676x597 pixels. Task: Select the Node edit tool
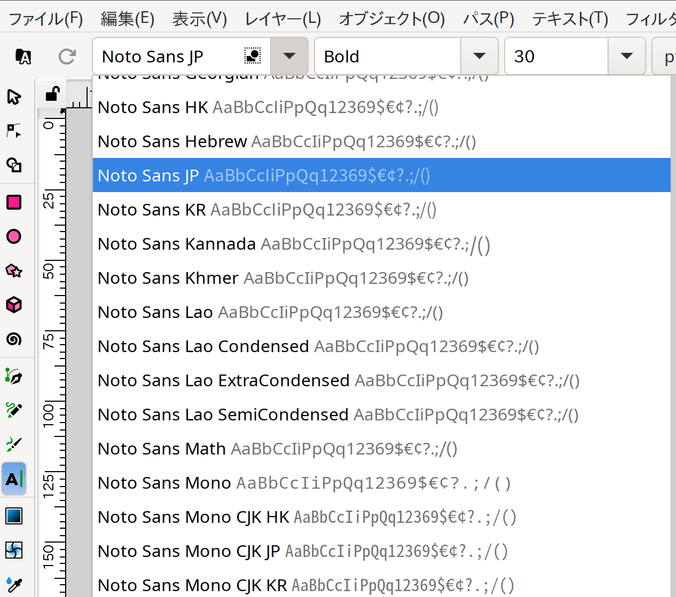[14, 131]
